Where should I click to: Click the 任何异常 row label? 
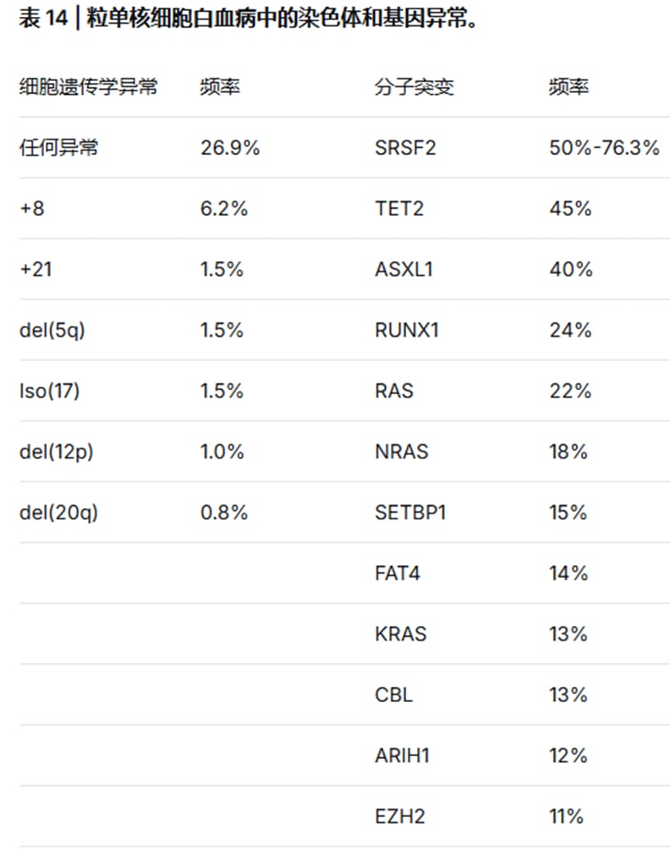click(x=58, y=148)
